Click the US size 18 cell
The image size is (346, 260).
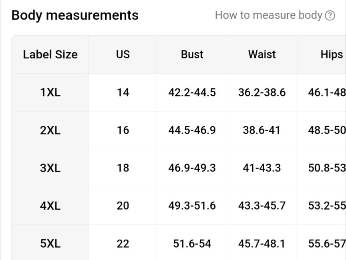point(123,168)
